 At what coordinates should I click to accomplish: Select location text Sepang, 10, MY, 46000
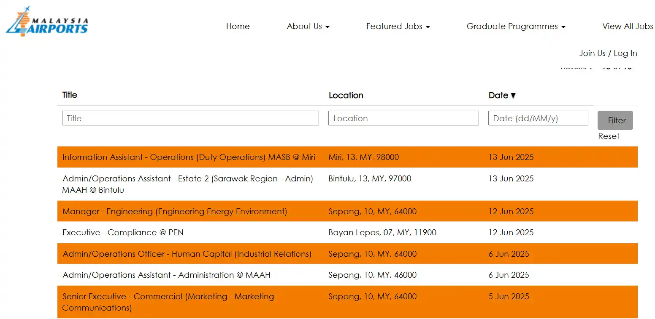(372, 275)
